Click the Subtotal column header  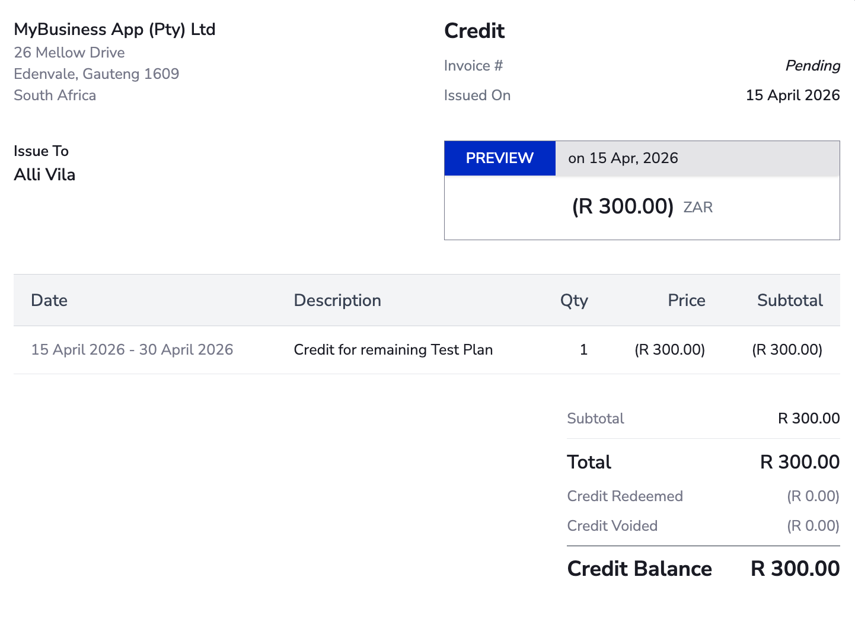[x=790, y=301]
